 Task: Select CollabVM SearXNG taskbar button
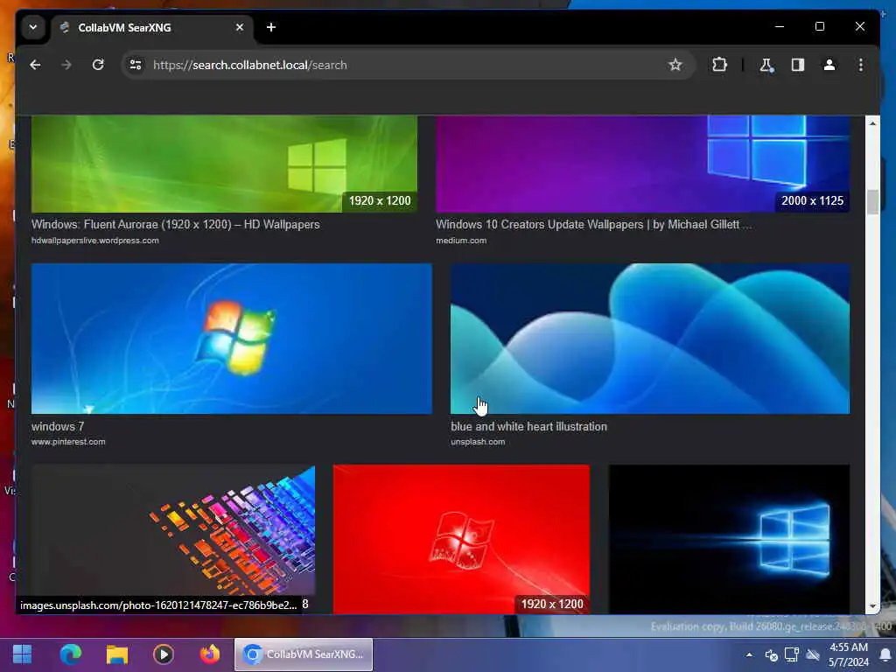(304, 654)
